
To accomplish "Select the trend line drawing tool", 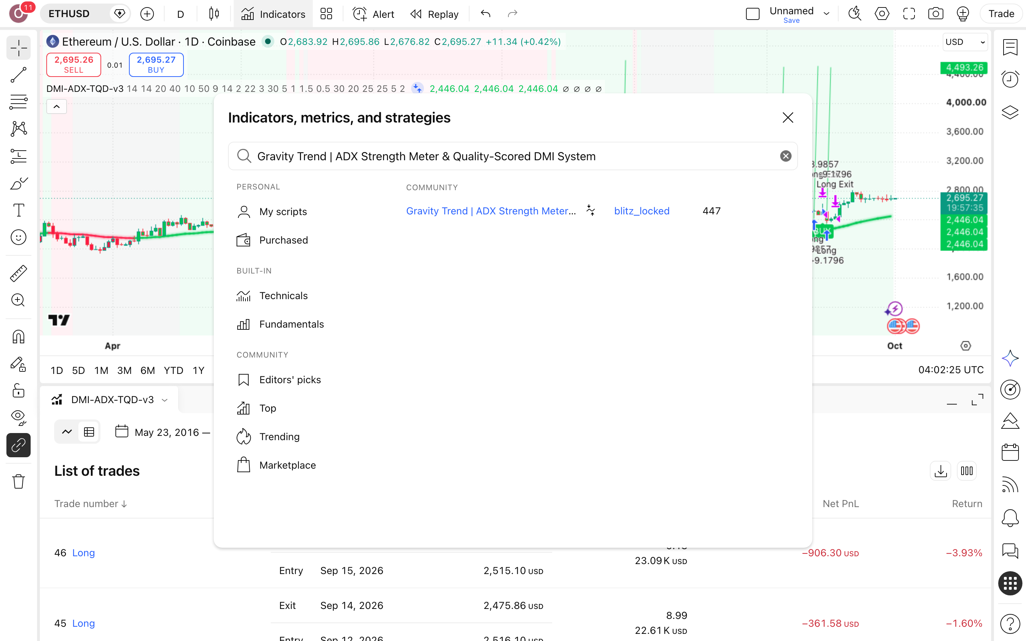I will point(18,75).
